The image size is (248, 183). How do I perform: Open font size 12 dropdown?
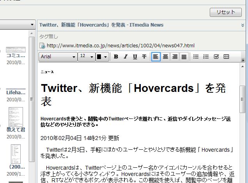[x=87, y=57]
